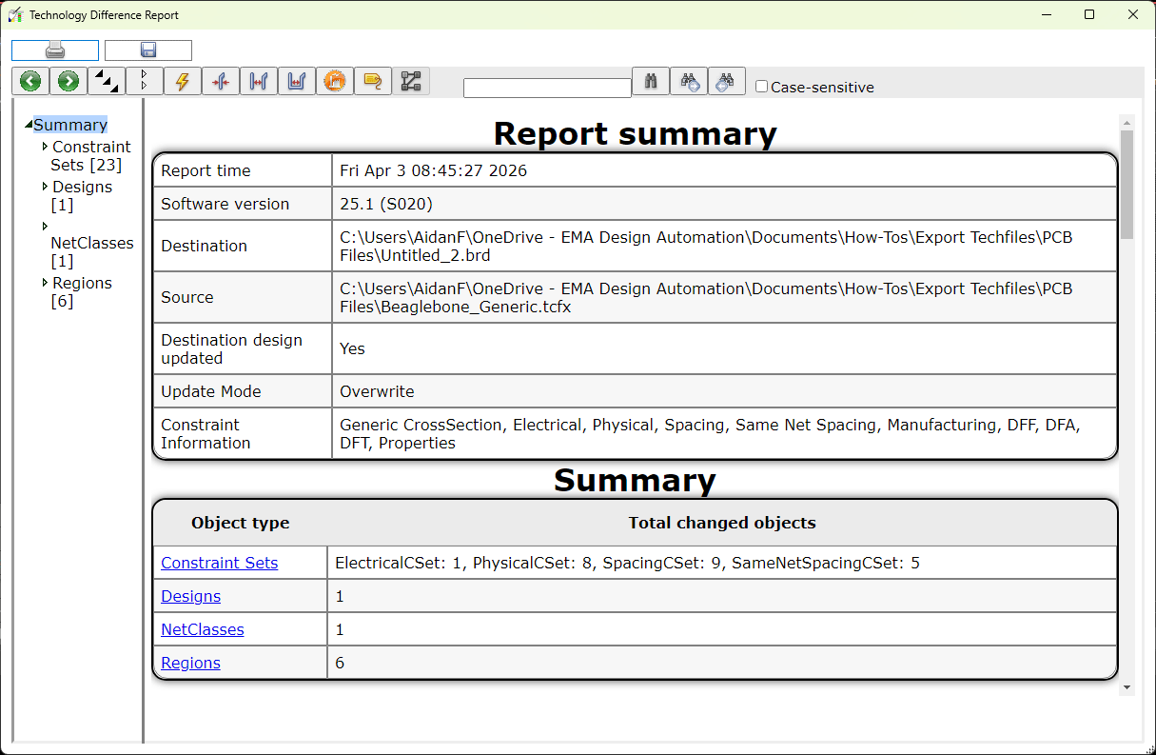Expand the Regions tree node
This screenshot has height=755, width=1156.
[x=45, y=283]
